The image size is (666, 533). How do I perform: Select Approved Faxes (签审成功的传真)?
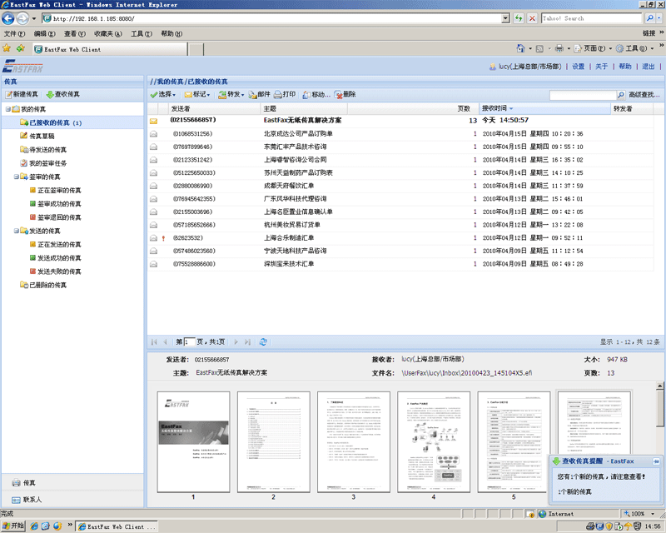click(55, 204)
